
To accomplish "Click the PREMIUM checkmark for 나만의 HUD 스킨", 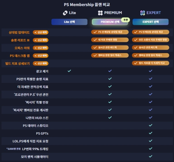I will [x=110, y=118].
